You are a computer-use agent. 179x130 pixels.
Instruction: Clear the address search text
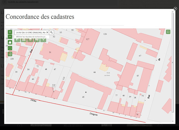[x=47, y=32]
